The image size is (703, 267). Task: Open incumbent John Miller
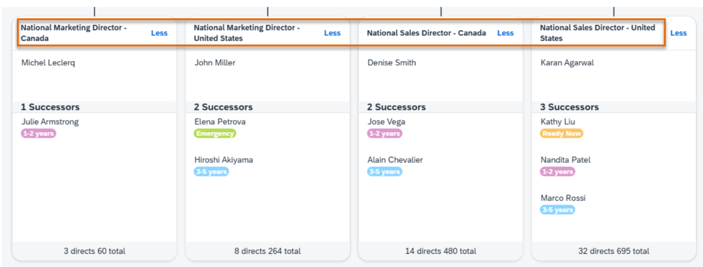pos(215,62)
